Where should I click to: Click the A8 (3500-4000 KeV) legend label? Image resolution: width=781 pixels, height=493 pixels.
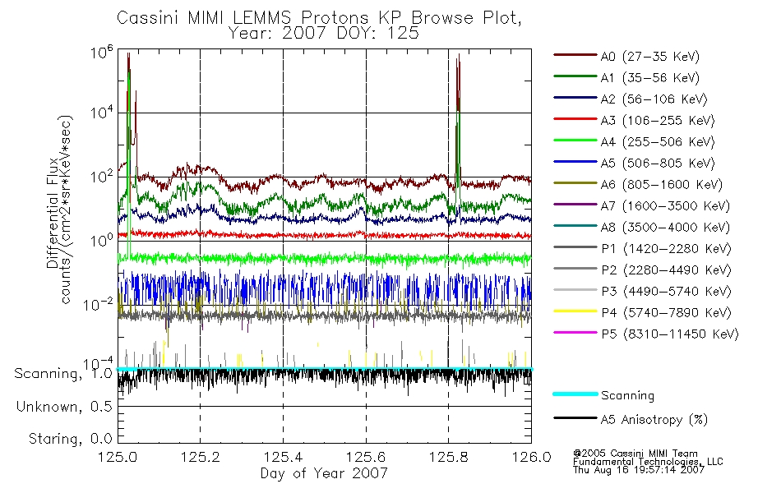665,228
